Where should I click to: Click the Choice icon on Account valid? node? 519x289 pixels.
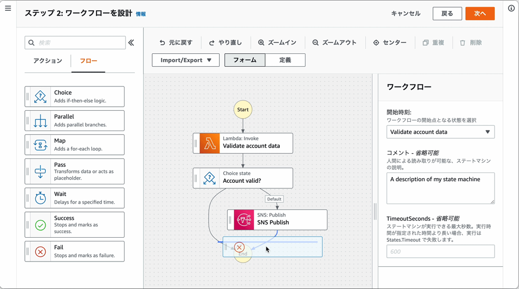click(x=210, y=178)
